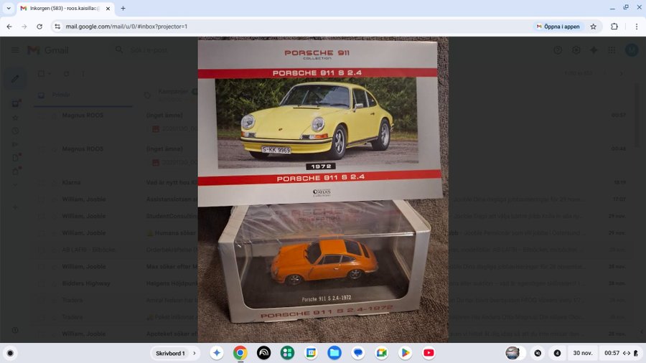
Task: Open Google Play Store from the shelf
Action: point(405,353)
